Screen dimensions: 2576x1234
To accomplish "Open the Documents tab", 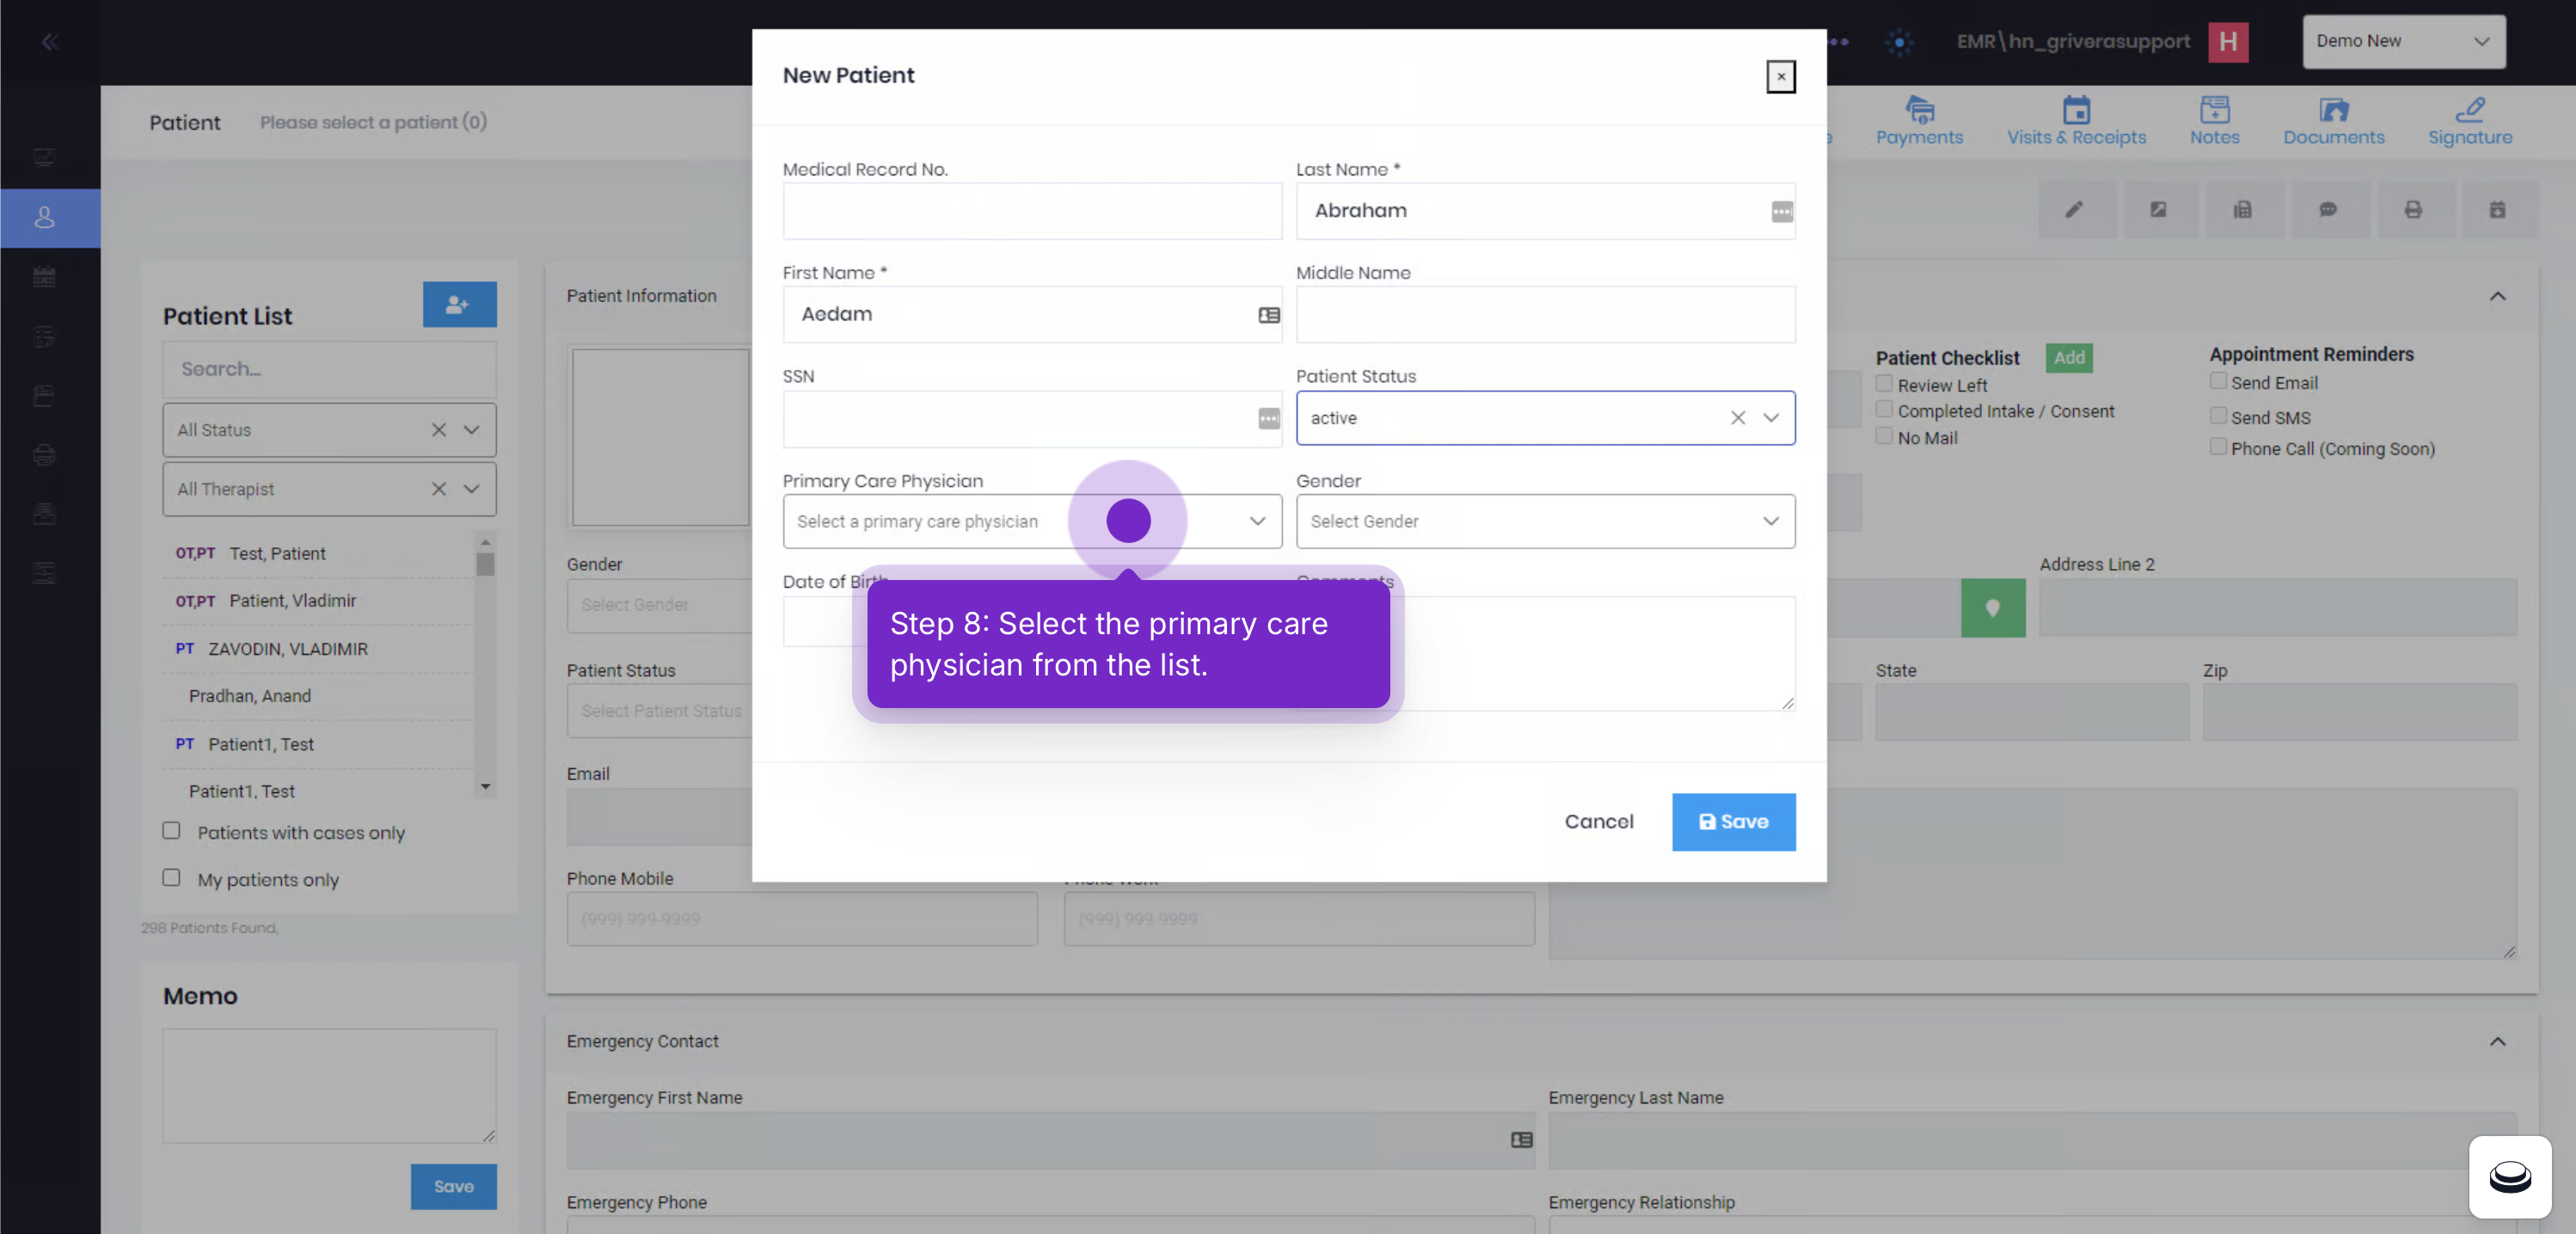I will [x=2333, y=122].
